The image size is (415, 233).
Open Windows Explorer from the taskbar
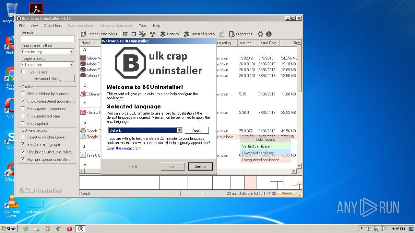[x=37, y=229]
